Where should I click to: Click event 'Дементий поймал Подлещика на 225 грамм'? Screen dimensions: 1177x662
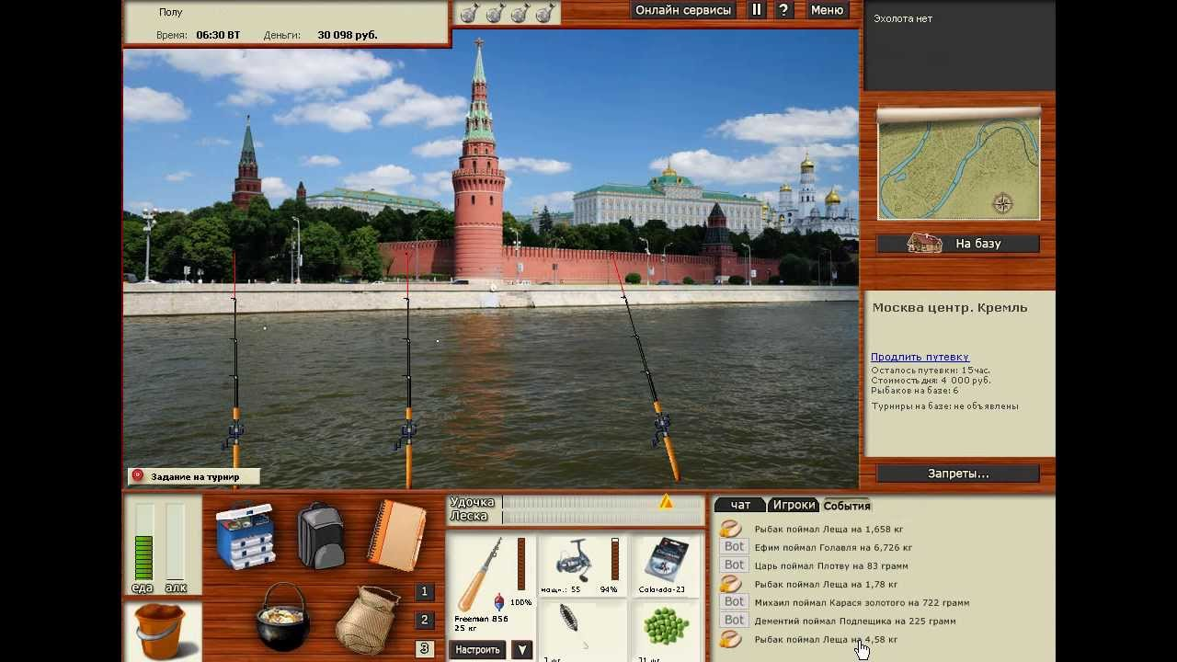(x=855, y=621)
